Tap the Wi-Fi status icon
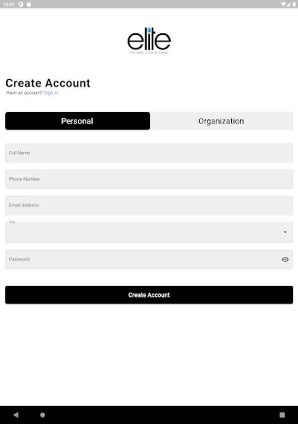Image resolution: width=298 pixels, height=424 pixels. (283, 4)
